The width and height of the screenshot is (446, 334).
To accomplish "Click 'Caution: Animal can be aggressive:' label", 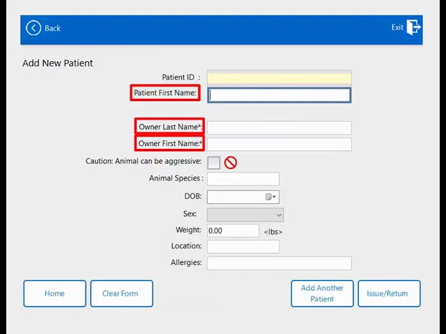I will (144, 161).
